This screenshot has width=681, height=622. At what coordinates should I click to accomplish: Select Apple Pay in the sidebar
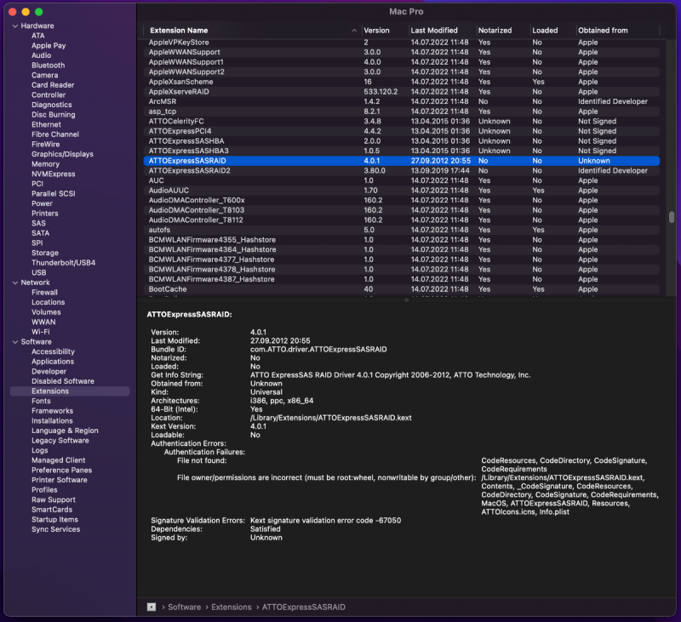click(49, 46)
